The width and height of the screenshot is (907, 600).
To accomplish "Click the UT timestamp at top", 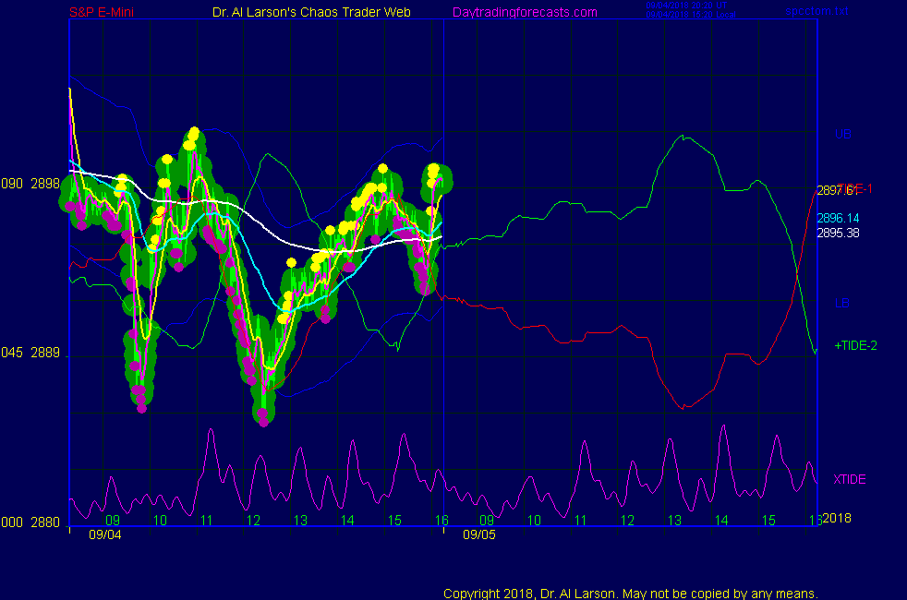I will [687, 6].
